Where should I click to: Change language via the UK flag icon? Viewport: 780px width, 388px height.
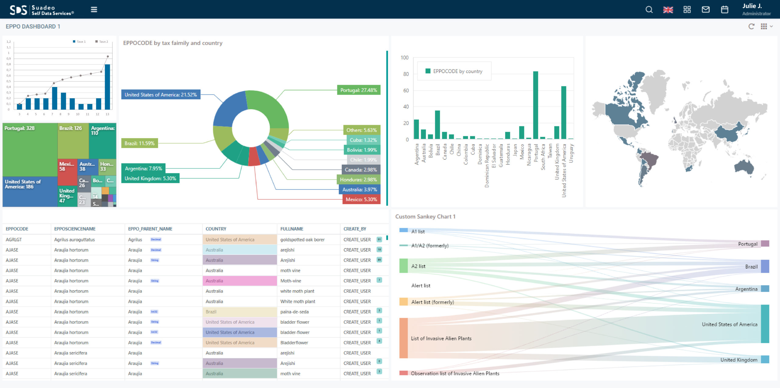tap(668, 10)
